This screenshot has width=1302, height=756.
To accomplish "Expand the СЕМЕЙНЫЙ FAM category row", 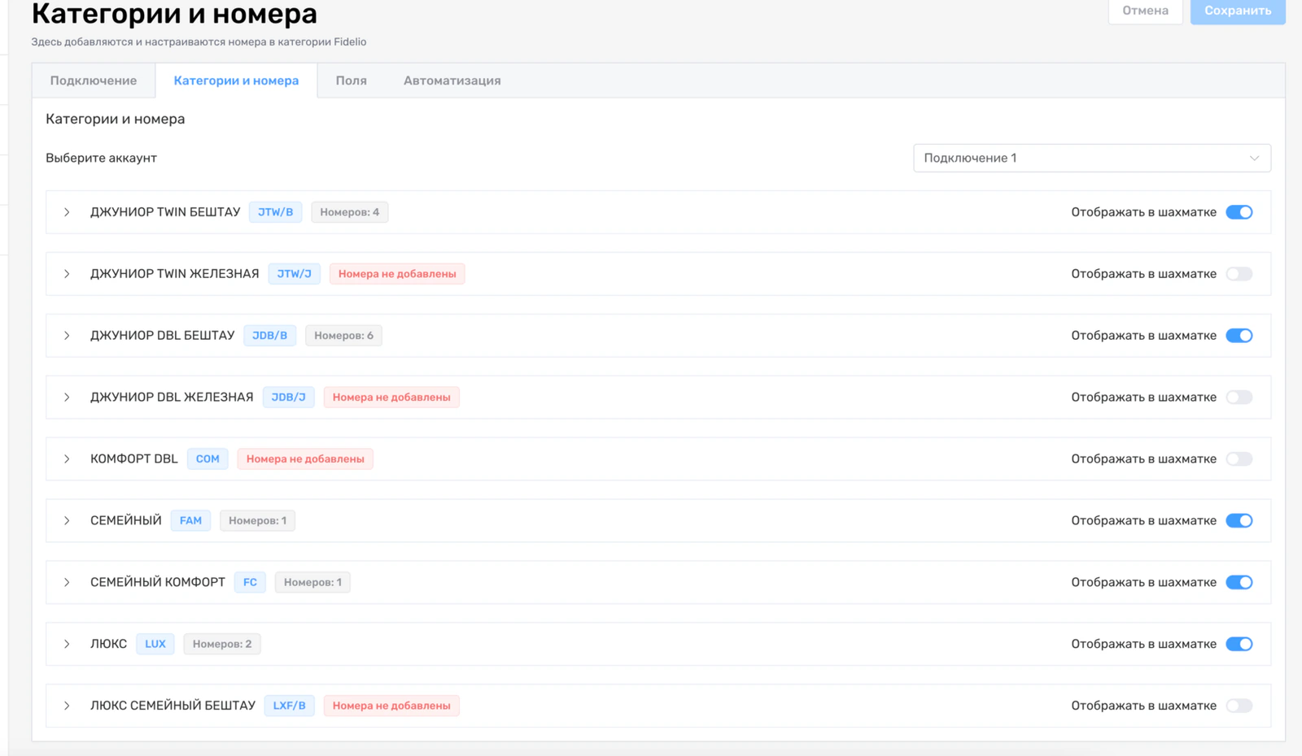I will click(67, 521).
